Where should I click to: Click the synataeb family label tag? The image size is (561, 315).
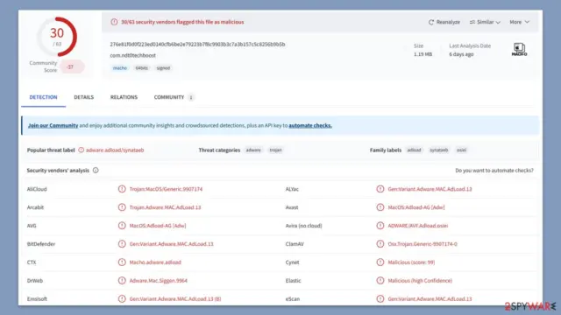pos(438,150)
